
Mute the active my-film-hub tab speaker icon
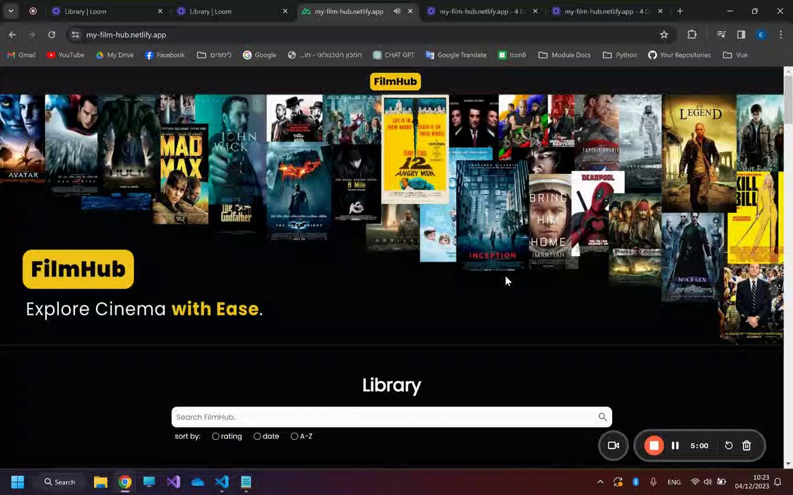click(396, 11)
